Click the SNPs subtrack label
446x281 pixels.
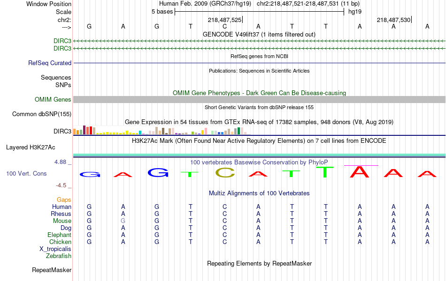pyautogui.click(x=63, y=85)
